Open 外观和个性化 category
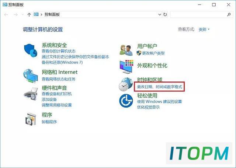Image resolution: width=236 pixels, height=168 pixels. point(152,66)
